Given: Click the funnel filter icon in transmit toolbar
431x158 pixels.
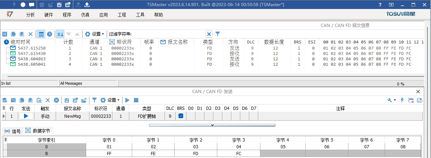Looking at the screenshot, I should (x=94, y=100).
